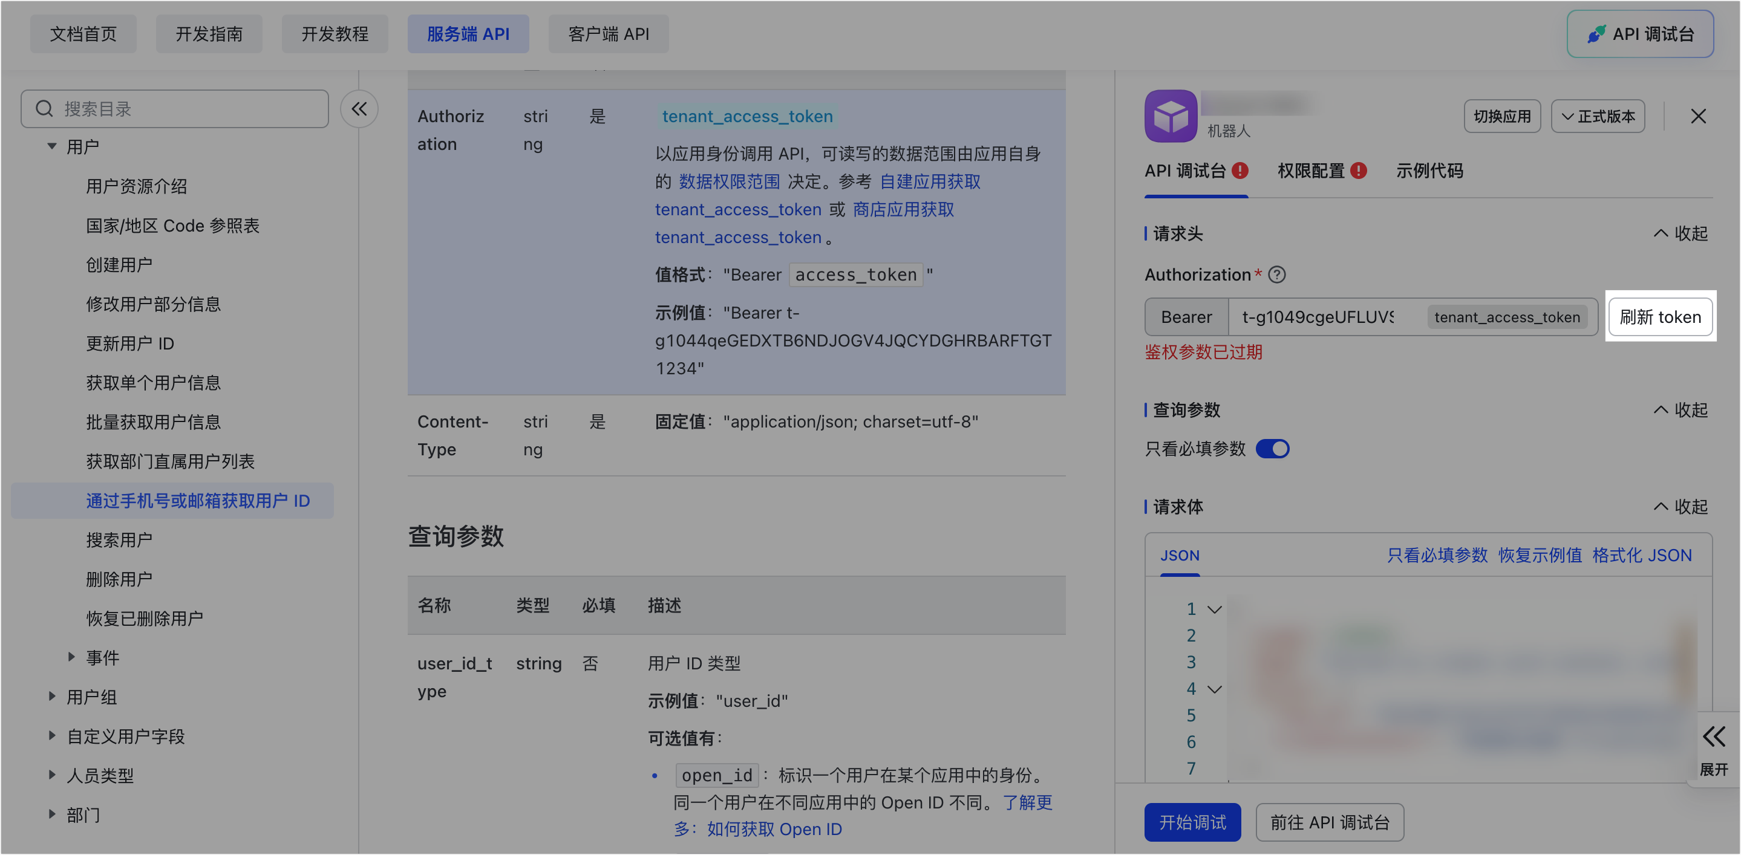The width and height of the screenshot is (1741, 855).
Task: Select 搜索用户 in the sidebar tree
Action: click(119, 539)
